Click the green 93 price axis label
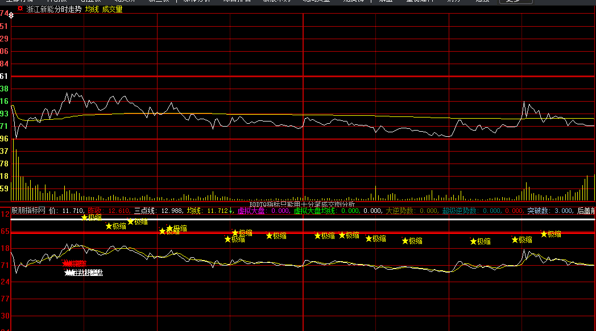 pyautogui.click(x=4, y=114)
